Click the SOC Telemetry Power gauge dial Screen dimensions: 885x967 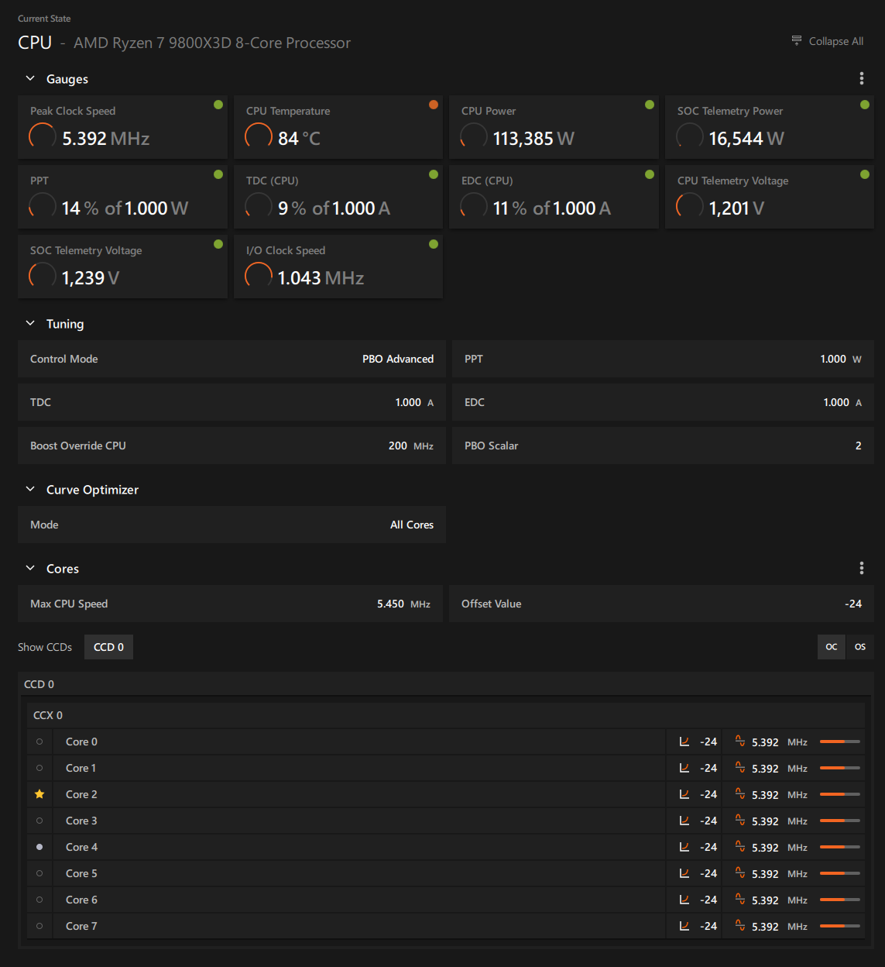click(x=690, y=137)
